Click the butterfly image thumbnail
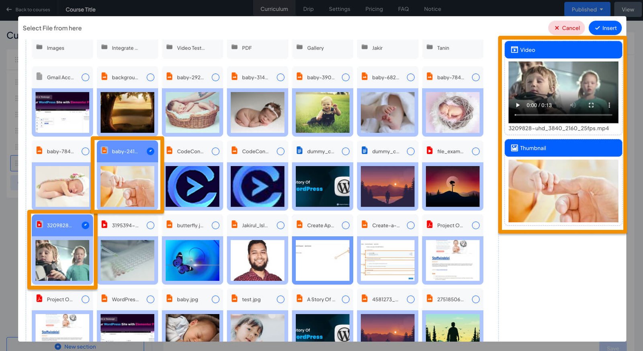 coord(192,260)
